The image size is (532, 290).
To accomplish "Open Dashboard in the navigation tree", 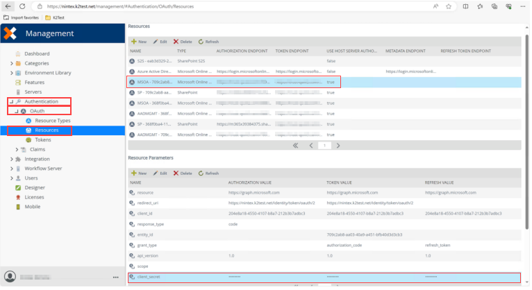I will click(x=37, y=53).
